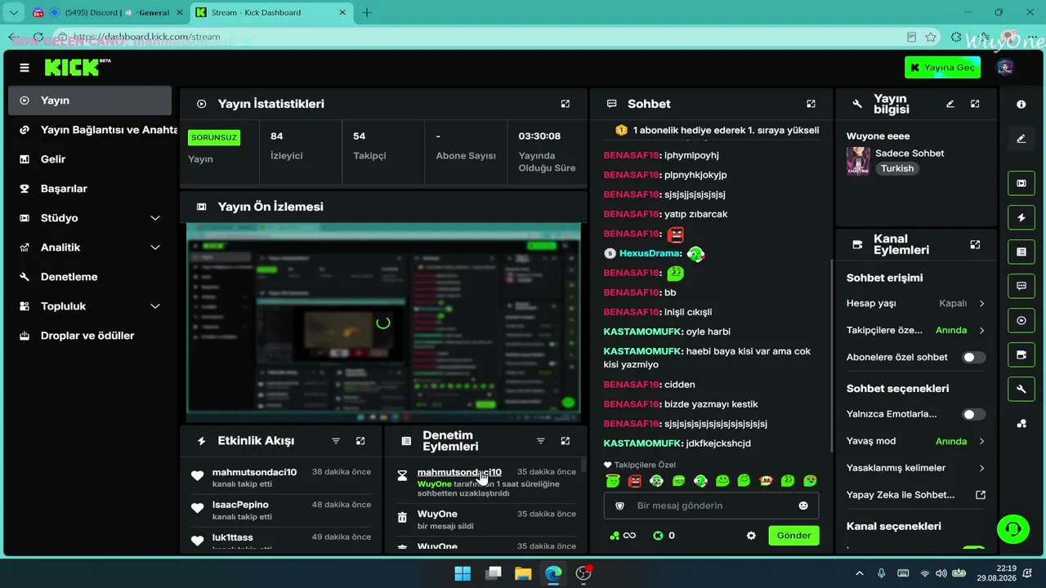Open Microsoft Edge from the taskbar
1046x588 pixels.
553,573
